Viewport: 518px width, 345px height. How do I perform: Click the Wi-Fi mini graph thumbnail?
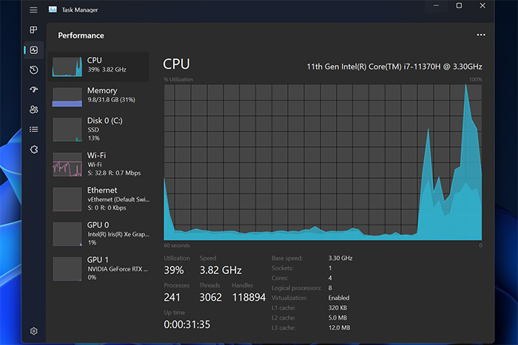[x=67, y=164]
